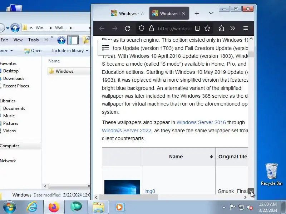Toggle wiki table of contents button
286x214 pixels.
pyautogui.click(x=105, y=48)
